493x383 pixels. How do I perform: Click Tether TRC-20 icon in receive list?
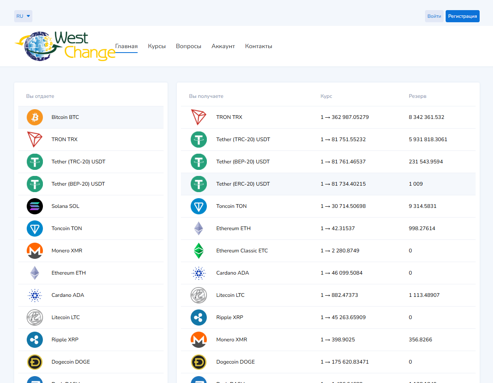pos(199,140)
